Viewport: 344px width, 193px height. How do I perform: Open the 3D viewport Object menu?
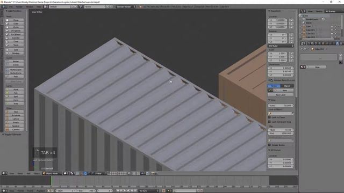point(37,174)
